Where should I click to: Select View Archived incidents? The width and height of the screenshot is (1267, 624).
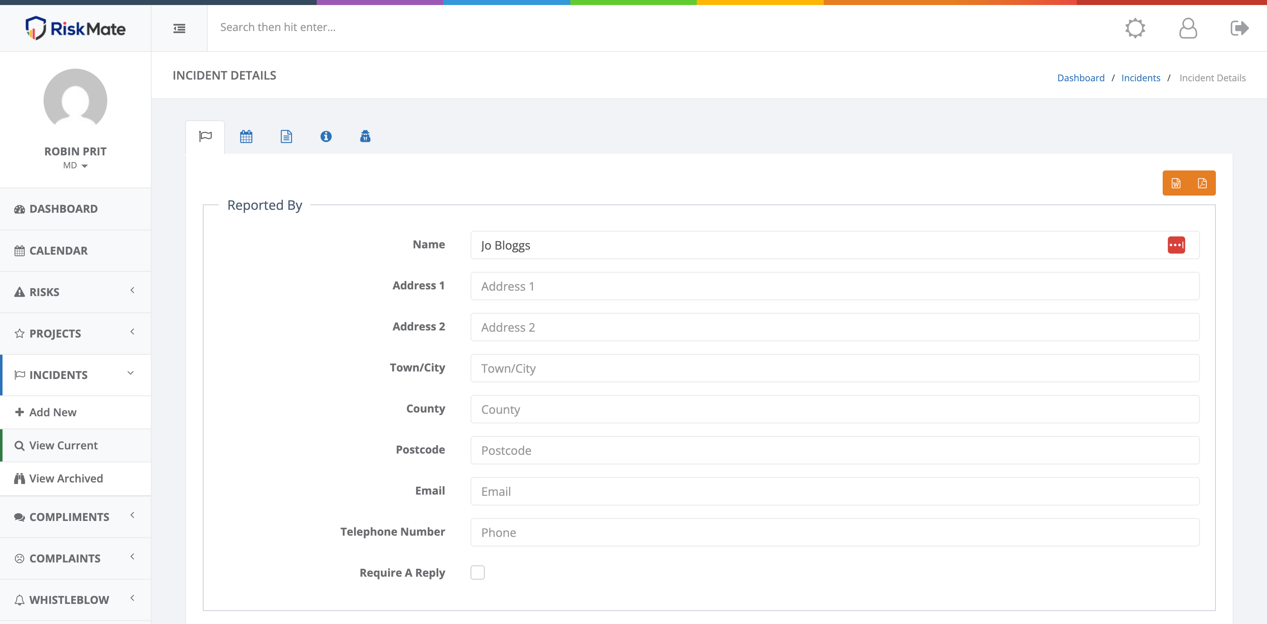click(75, 478)
